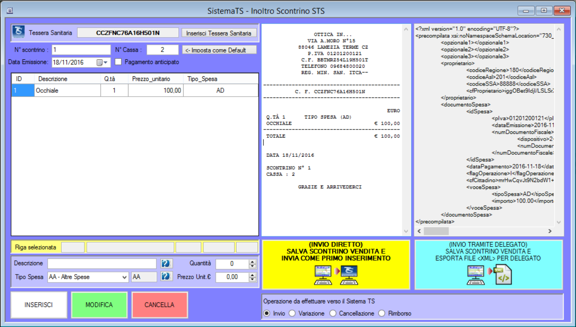Select the AD tipo spesa cell
The image size is (576, 327).
(x=221, y=90)
